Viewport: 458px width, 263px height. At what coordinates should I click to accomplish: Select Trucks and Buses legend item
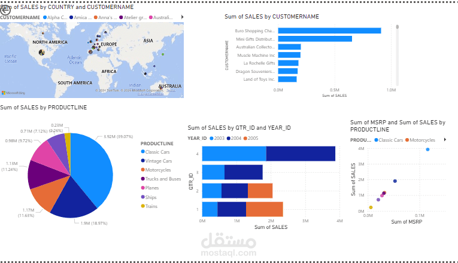[161, 179]
